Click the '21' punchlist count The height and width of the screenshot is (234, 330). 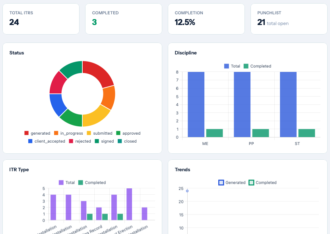261,22
